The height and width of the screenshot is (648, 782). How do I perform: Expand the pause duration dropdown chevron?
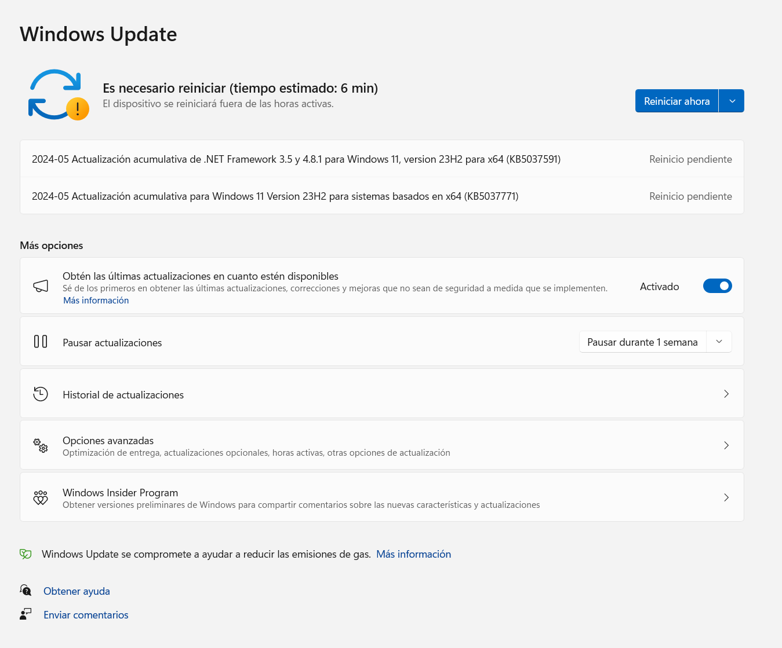coord(719,342)
